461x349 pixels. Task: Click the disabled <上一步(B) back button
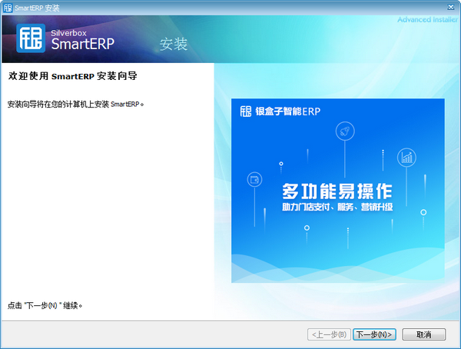(329, 334)
